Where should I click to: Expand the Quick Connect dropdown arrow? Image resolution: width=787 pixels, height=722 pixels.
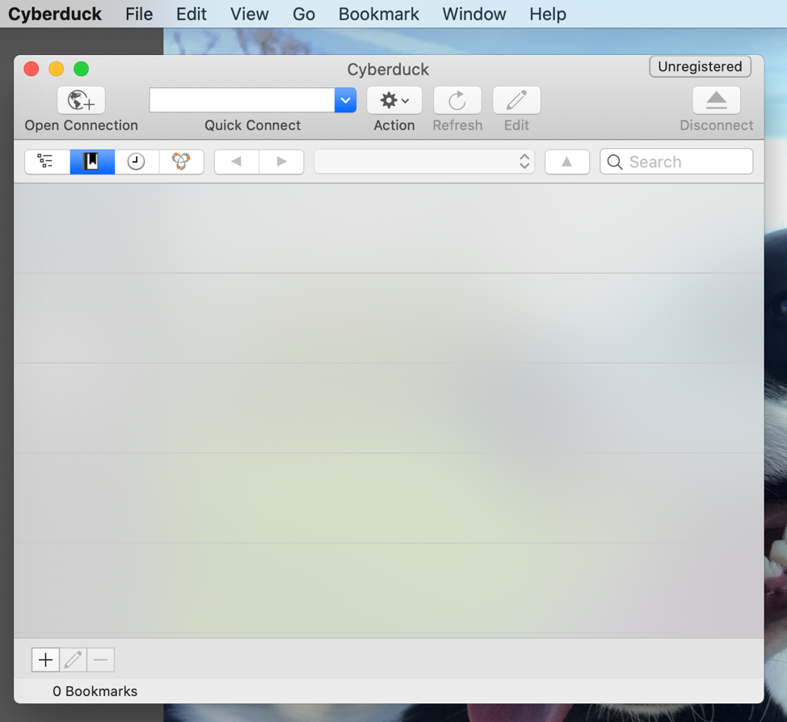coord(345,100)
